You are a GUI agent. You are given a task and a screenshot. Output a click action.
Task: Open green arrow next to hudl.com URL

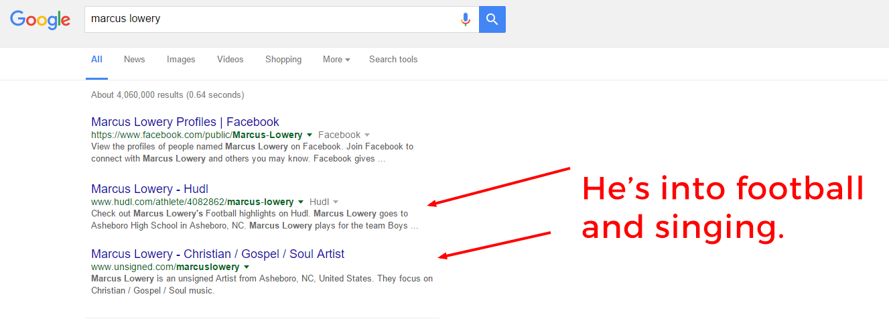click(301, 202)
